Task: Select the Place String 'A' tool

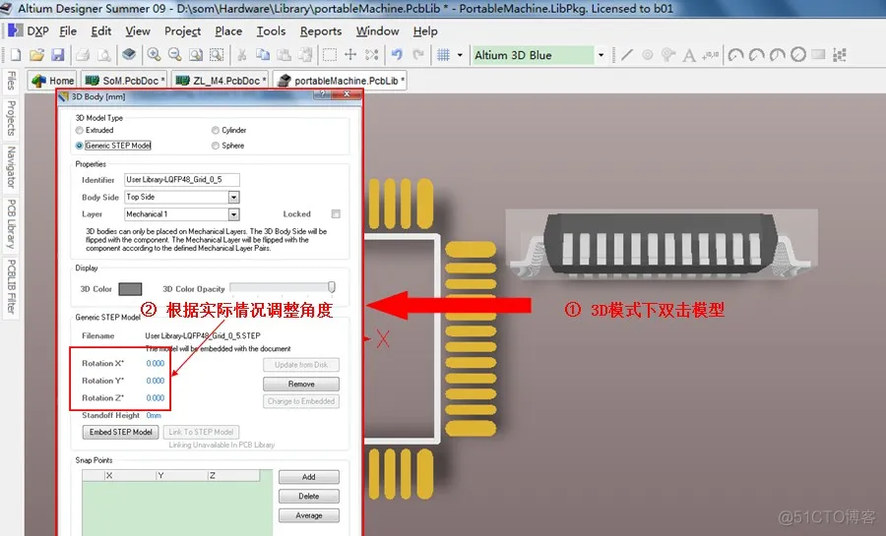Action: (689, 55)
